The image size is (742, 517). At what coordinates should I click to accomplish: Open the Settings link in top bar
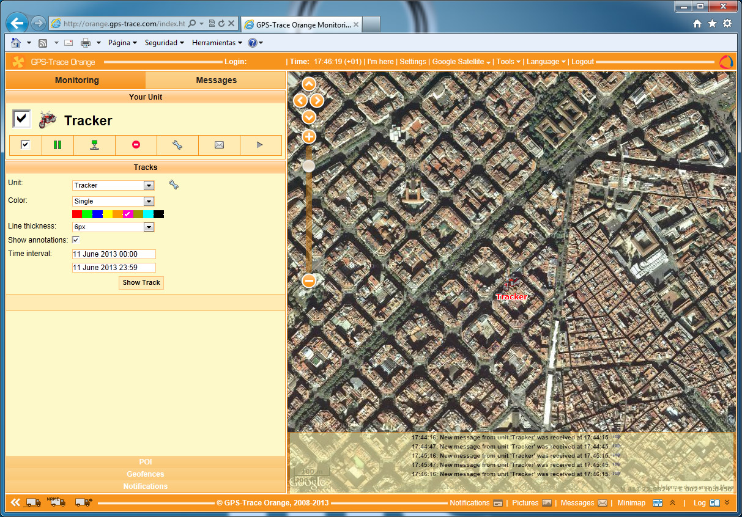tap(413, 62)
